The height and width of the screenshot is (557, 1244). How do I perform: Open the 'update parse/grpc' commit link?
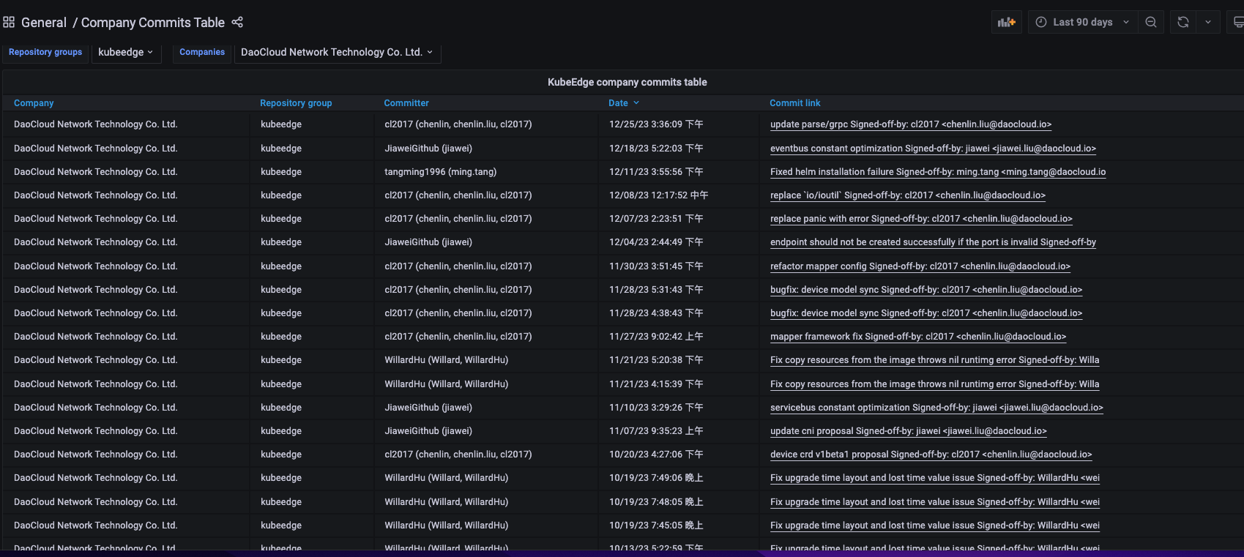click(x=910, y=124)
